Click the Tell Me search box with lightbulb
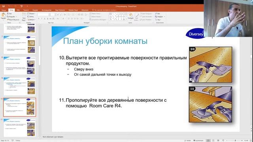The image size is (253, 142). point(104,10)
